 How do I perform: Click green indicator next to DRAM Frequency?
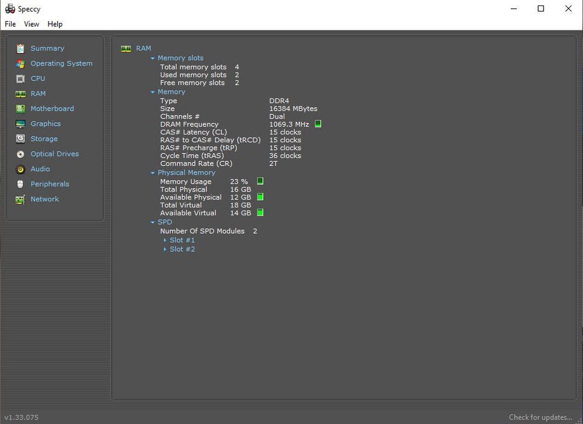pyautogui.click(x=318, y=124)
